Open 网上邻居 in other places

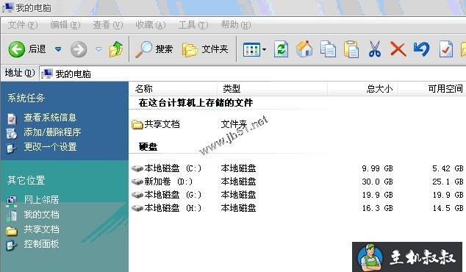[x=41, y=200]
